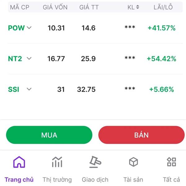The width and height of the screenshot is (186, 186).
Task: Select the POW ticker symbol
Action: pos(16,28)
